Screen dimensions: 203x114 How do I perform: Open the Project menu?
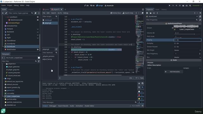(10, 5)
